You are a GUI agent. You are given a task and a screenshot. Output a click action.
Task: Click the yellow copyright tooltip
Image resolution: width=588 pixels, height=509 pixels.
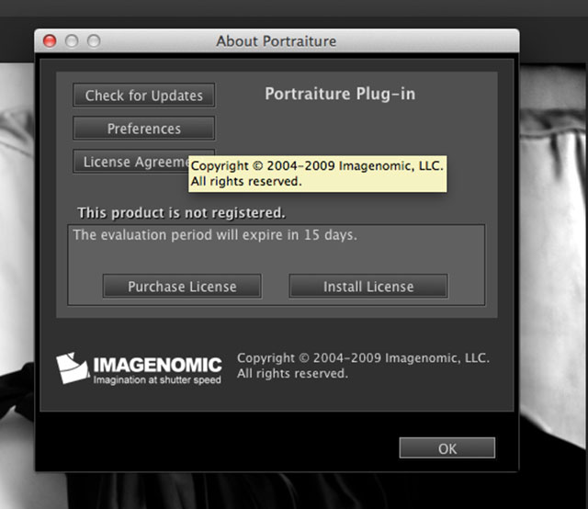(x=317, y=174)
